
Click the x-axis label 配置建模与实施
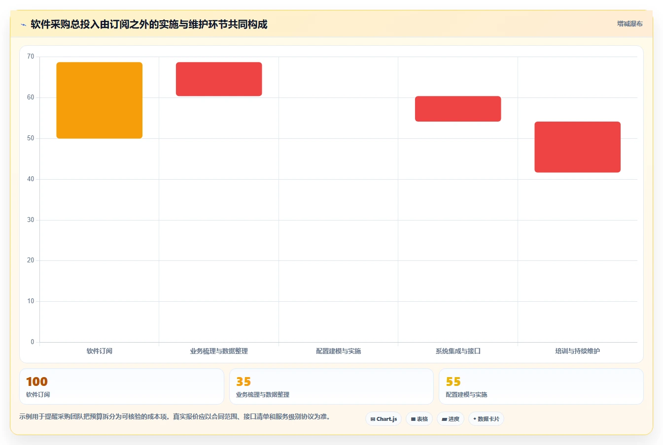point(339,351)
